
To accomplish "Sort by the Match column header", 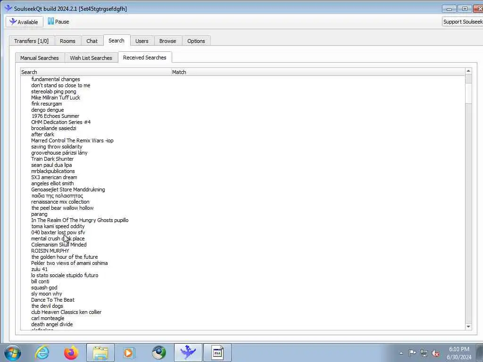I will (318, 72).
